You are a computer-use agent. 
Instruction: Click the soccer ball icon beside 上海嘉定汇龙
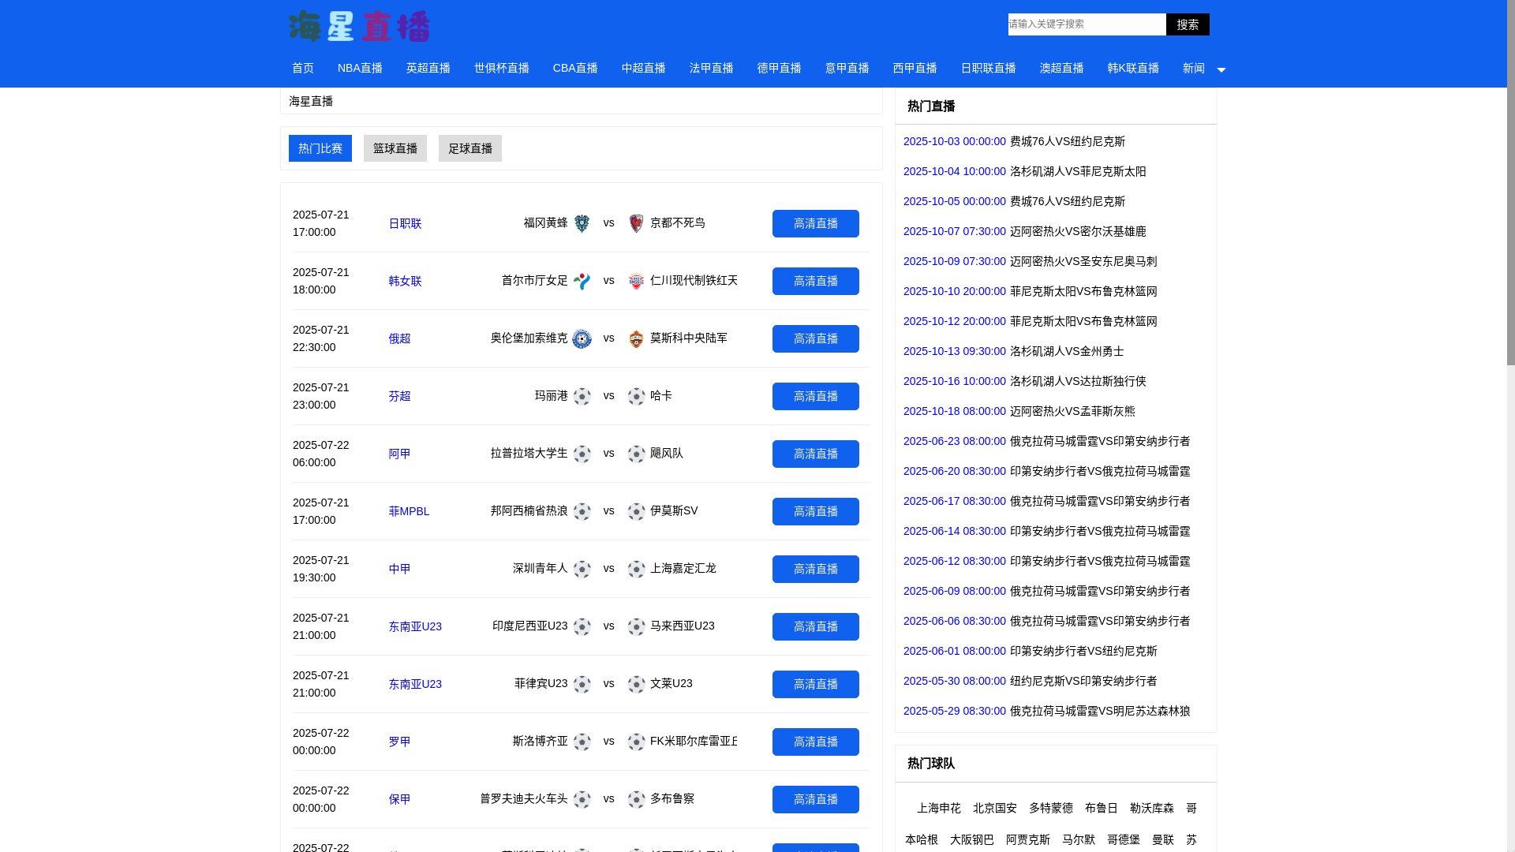click(636, 569)
